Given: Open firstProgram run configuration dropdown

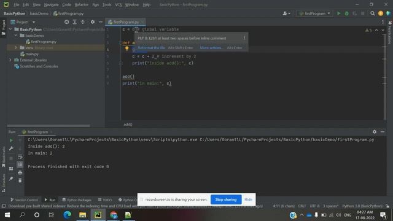Looking at the screenshot, I should (315, 14).
